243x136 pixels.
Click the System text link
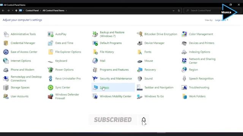coord(104,87)
